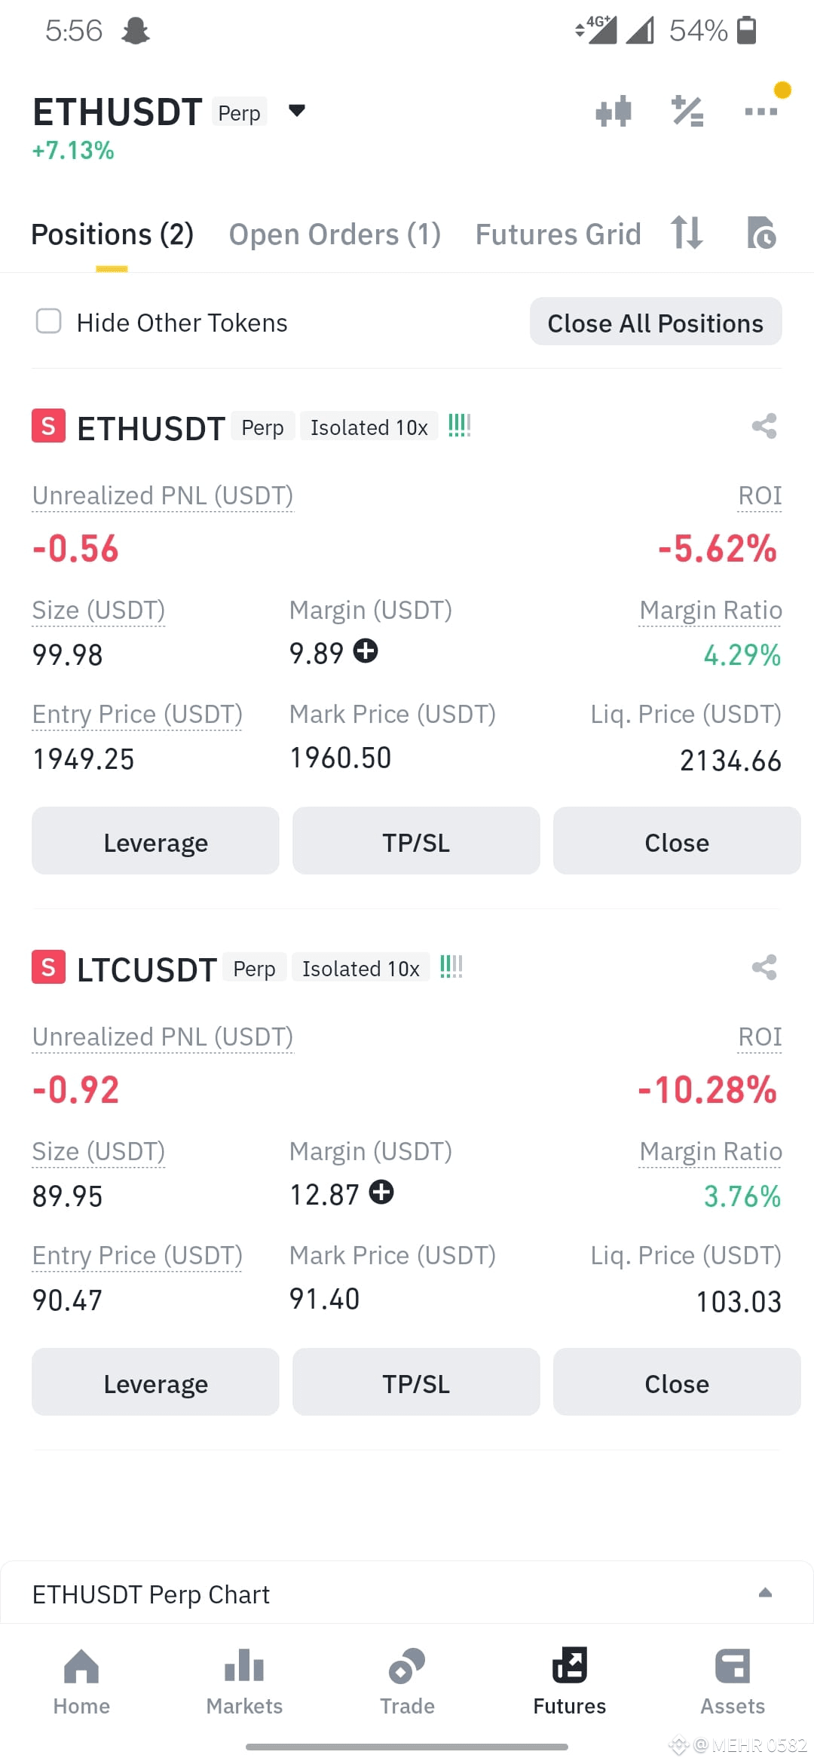The image size is (814, 1764).
Task: Tap the sort arrows icon beside Futures Grid
Action: [687, 232]
